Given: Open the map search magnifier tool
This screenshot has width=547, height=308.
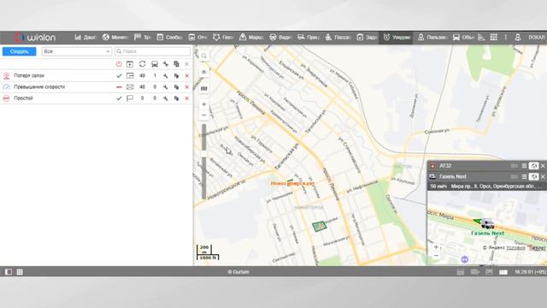Looking at the screenshot, I should [x=204, y=56].
